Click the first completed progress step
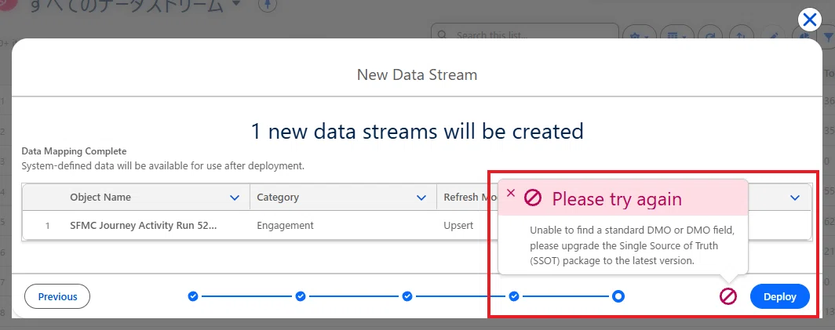The width and height of the screenshot is (835, 330). tap(193, 296)
